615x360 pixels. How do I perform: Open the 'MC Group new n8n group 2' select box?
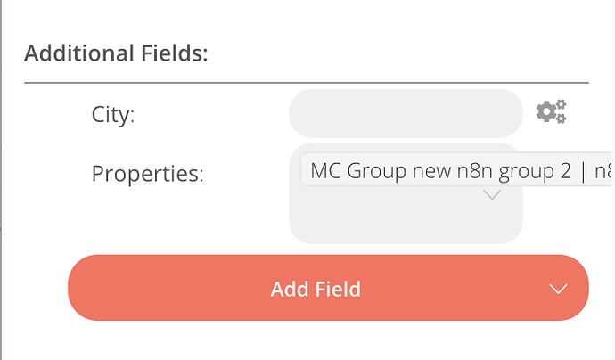pyautogui.click(x=455, y=170)
